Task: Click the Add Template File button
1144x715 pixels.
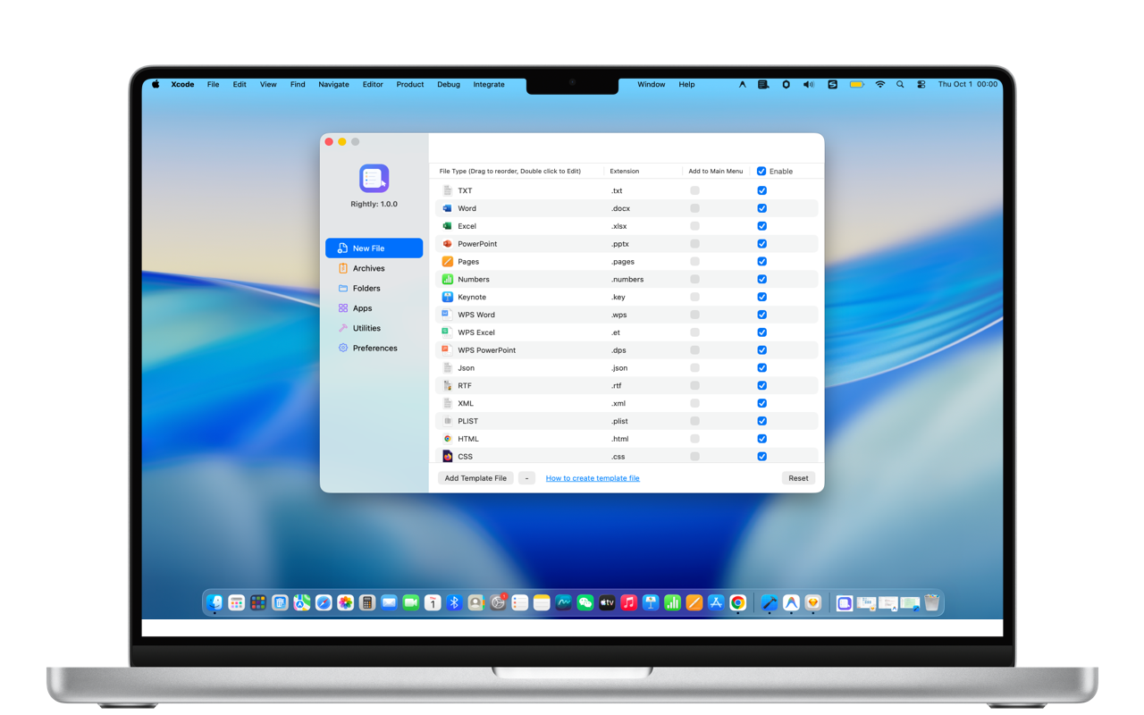Action: pyautogui.click(x=475, y=478)
